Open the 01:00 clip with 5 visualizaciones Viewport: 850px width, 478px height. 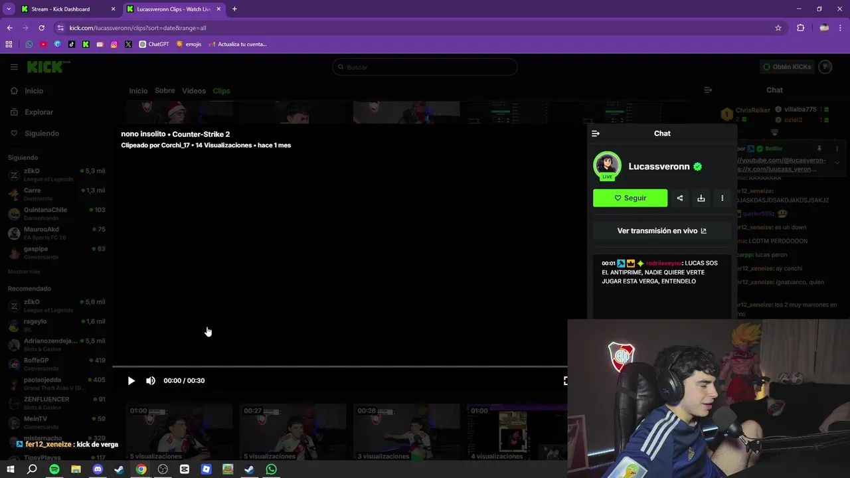pyautogui.click(x=179, y=432)
